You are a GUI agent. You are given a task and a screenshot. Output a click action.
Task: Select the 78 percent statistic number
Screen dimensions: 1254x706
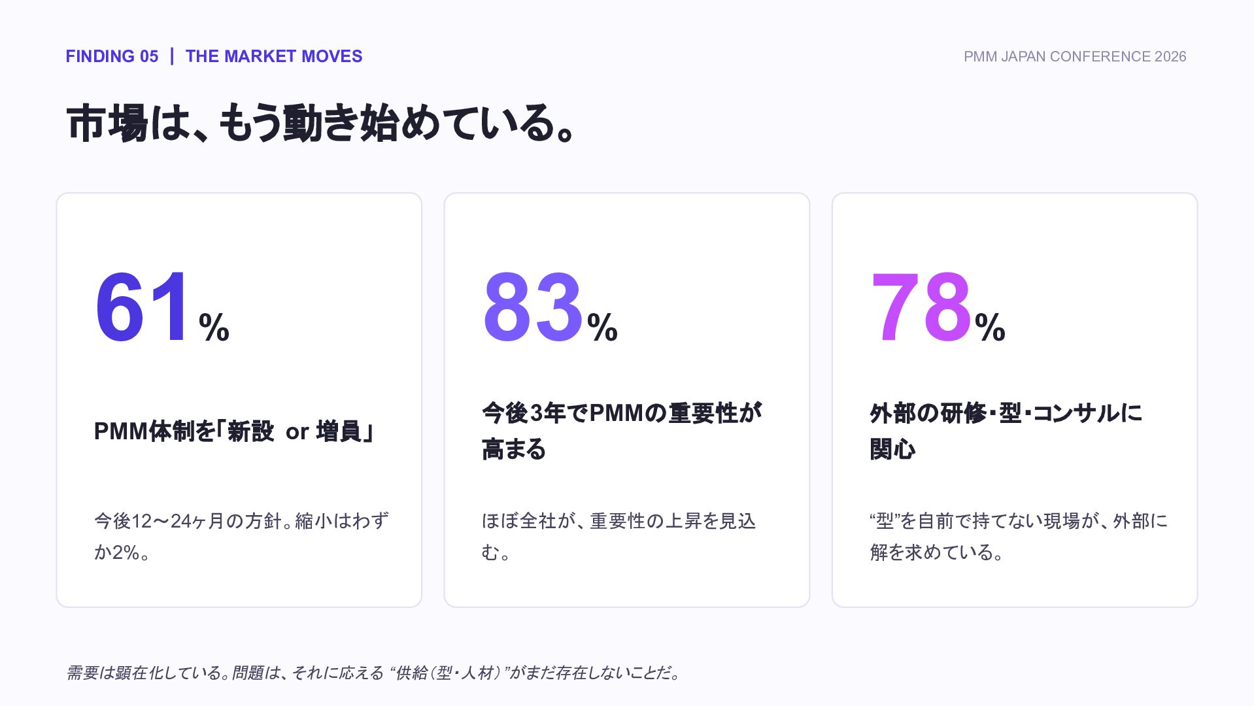[920, 307]
